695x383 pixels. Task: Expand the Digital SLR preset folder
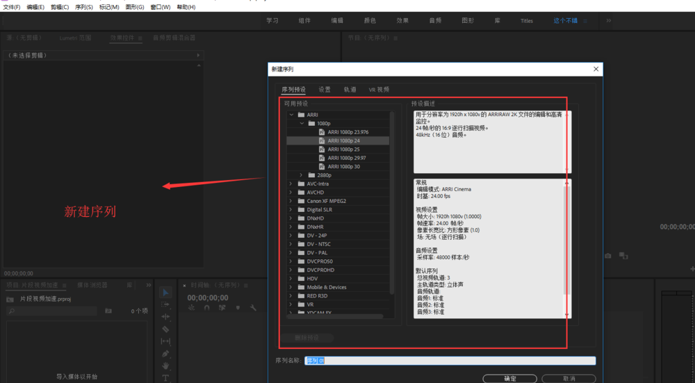click(291, 210)
